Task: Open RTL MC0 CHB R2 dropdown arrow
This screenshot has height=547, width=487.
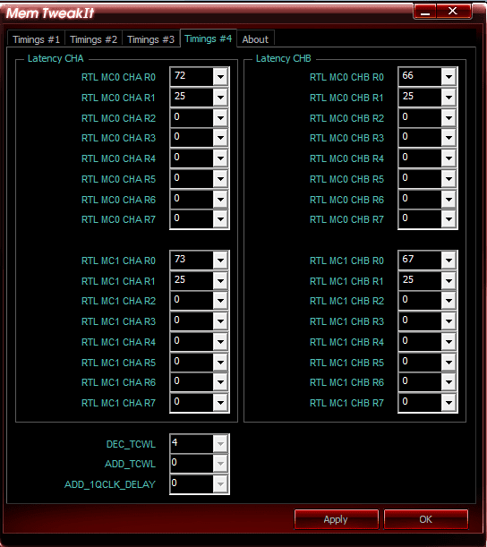Action: point(449,118)
